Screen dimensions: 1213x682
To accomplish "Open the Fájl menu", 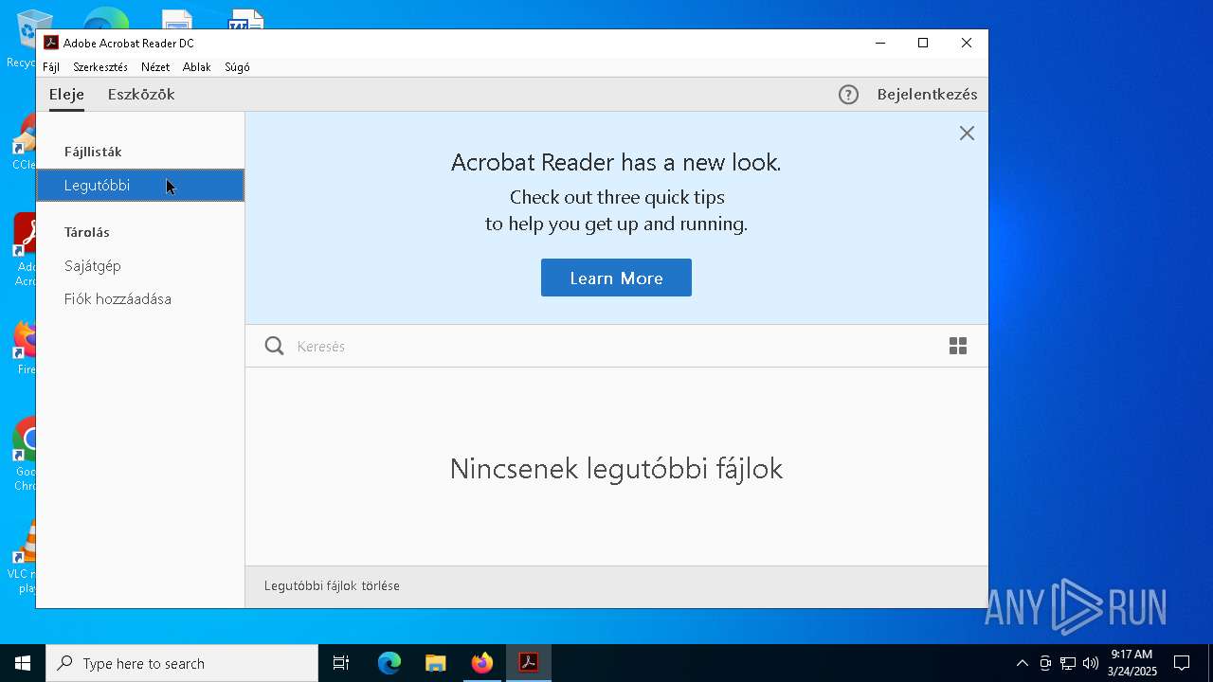I will [x=51, y=67].
